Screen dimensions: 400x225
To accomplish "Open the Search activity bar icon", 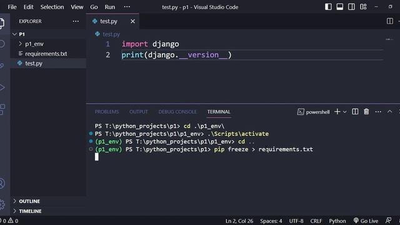I will tap(2, 44).
